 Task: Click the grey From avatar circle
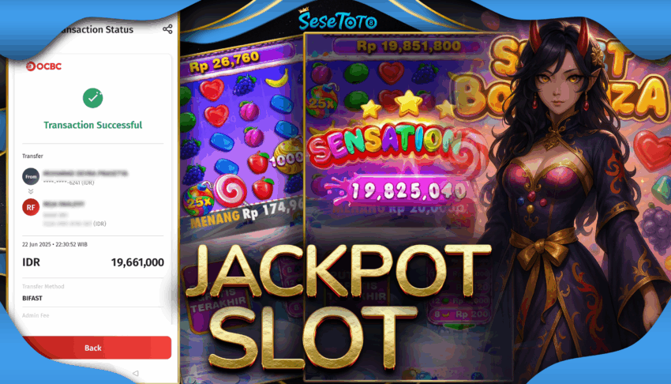[x=31, y=176]
